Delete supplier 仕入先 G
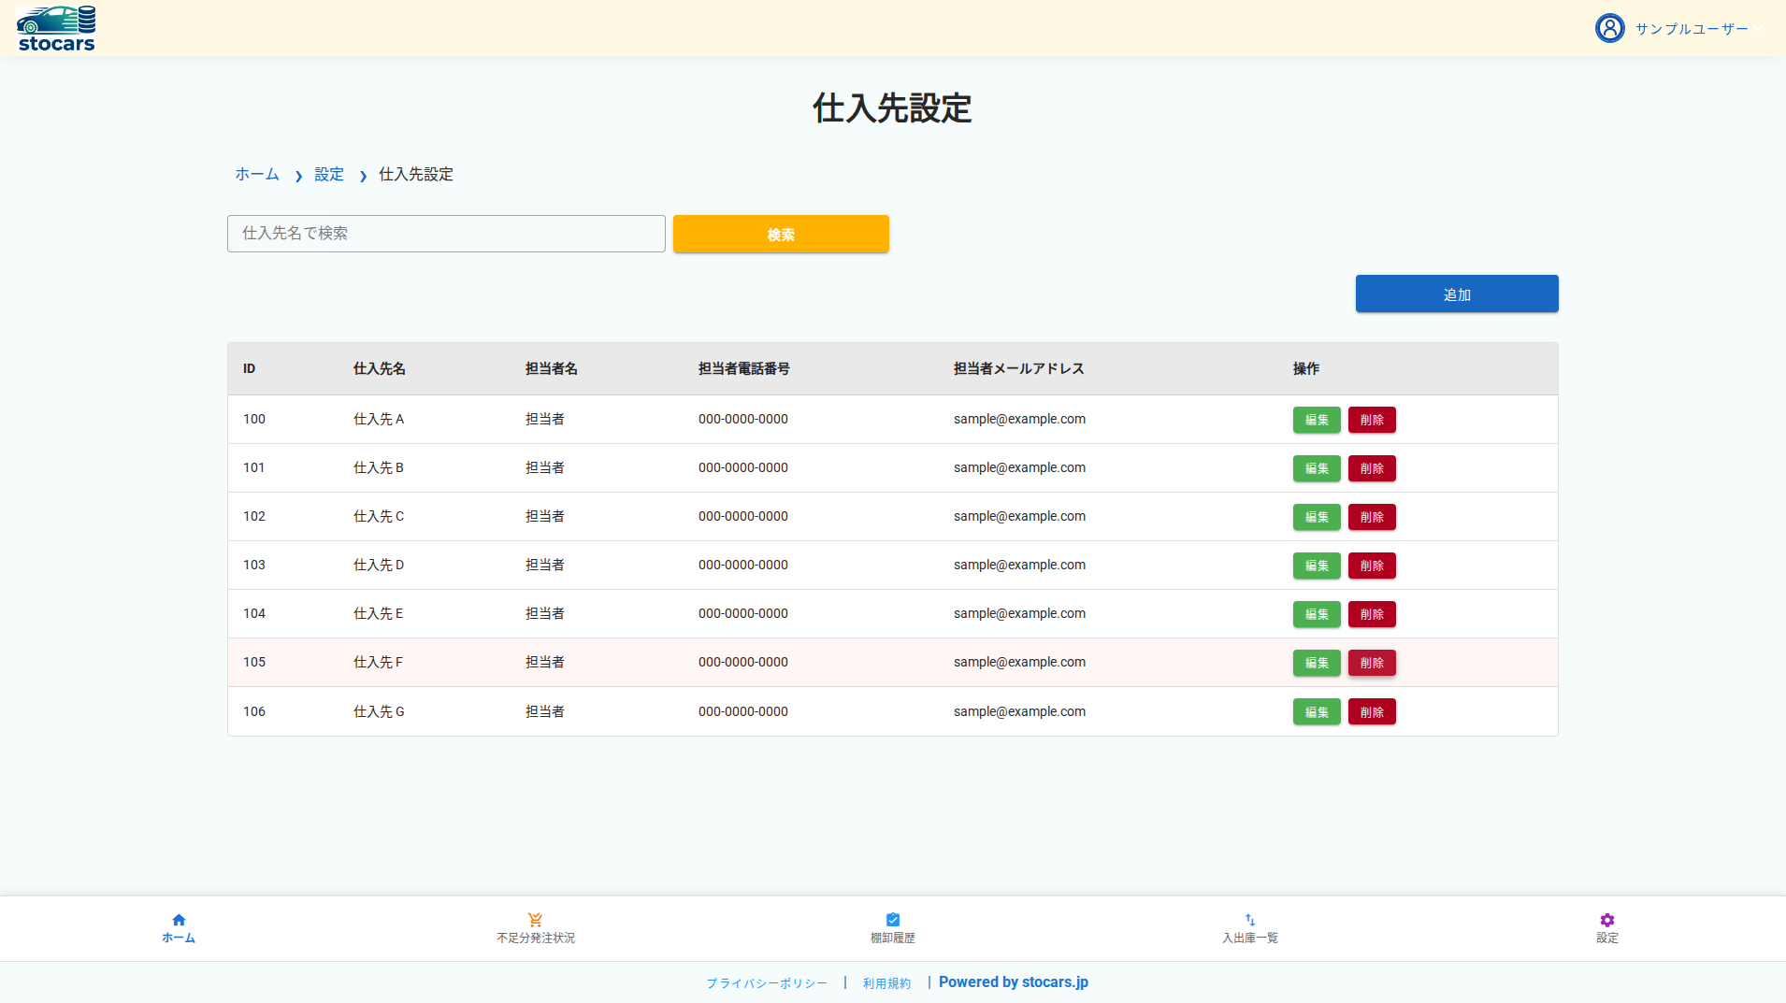1786x1003 pixels. [x=1372, y=711]
